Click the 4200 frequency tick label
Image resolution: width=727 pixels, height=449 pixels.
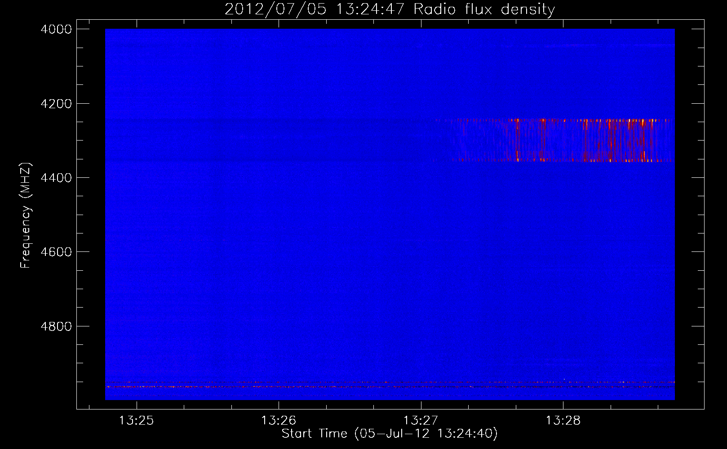click(x=56, y=104)
